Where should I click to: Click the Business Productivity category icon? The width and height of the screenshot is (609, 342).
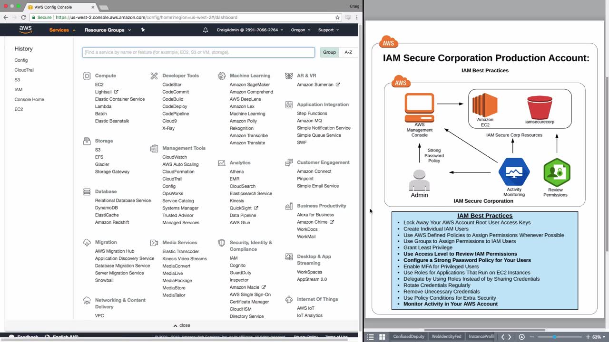pos(288,206)
